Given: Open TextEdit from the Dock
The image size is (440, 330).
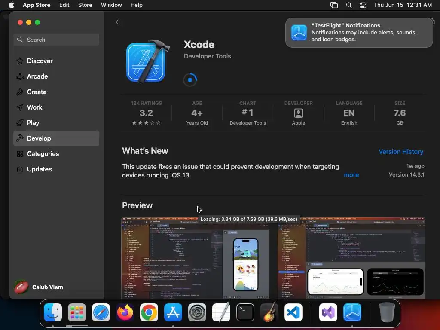Looking at the screenshot, I should tap(221, 312).
